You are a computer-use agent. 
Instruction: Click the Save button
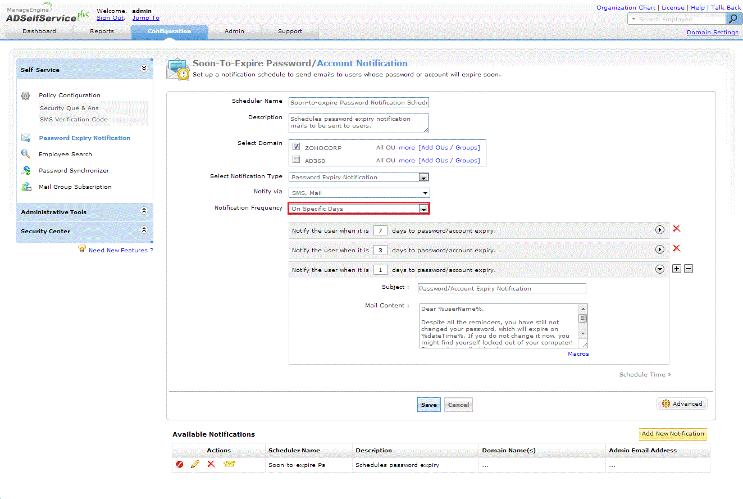pos(429,405)
